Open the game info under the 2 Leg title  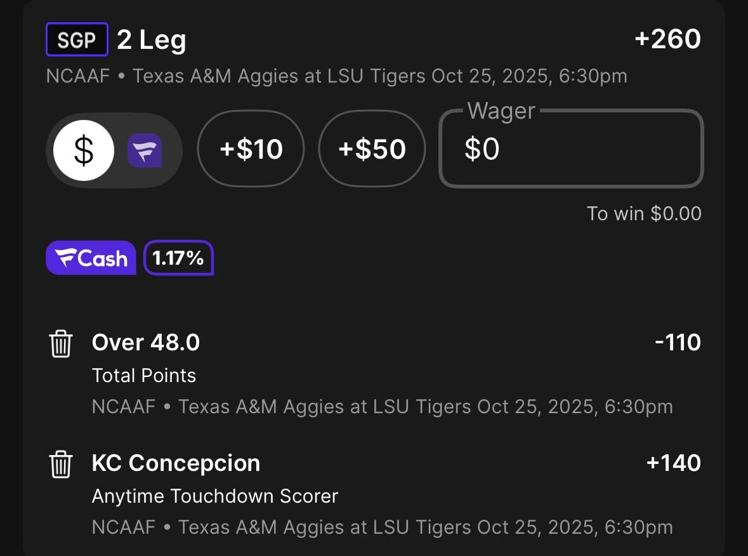point(336,77)
